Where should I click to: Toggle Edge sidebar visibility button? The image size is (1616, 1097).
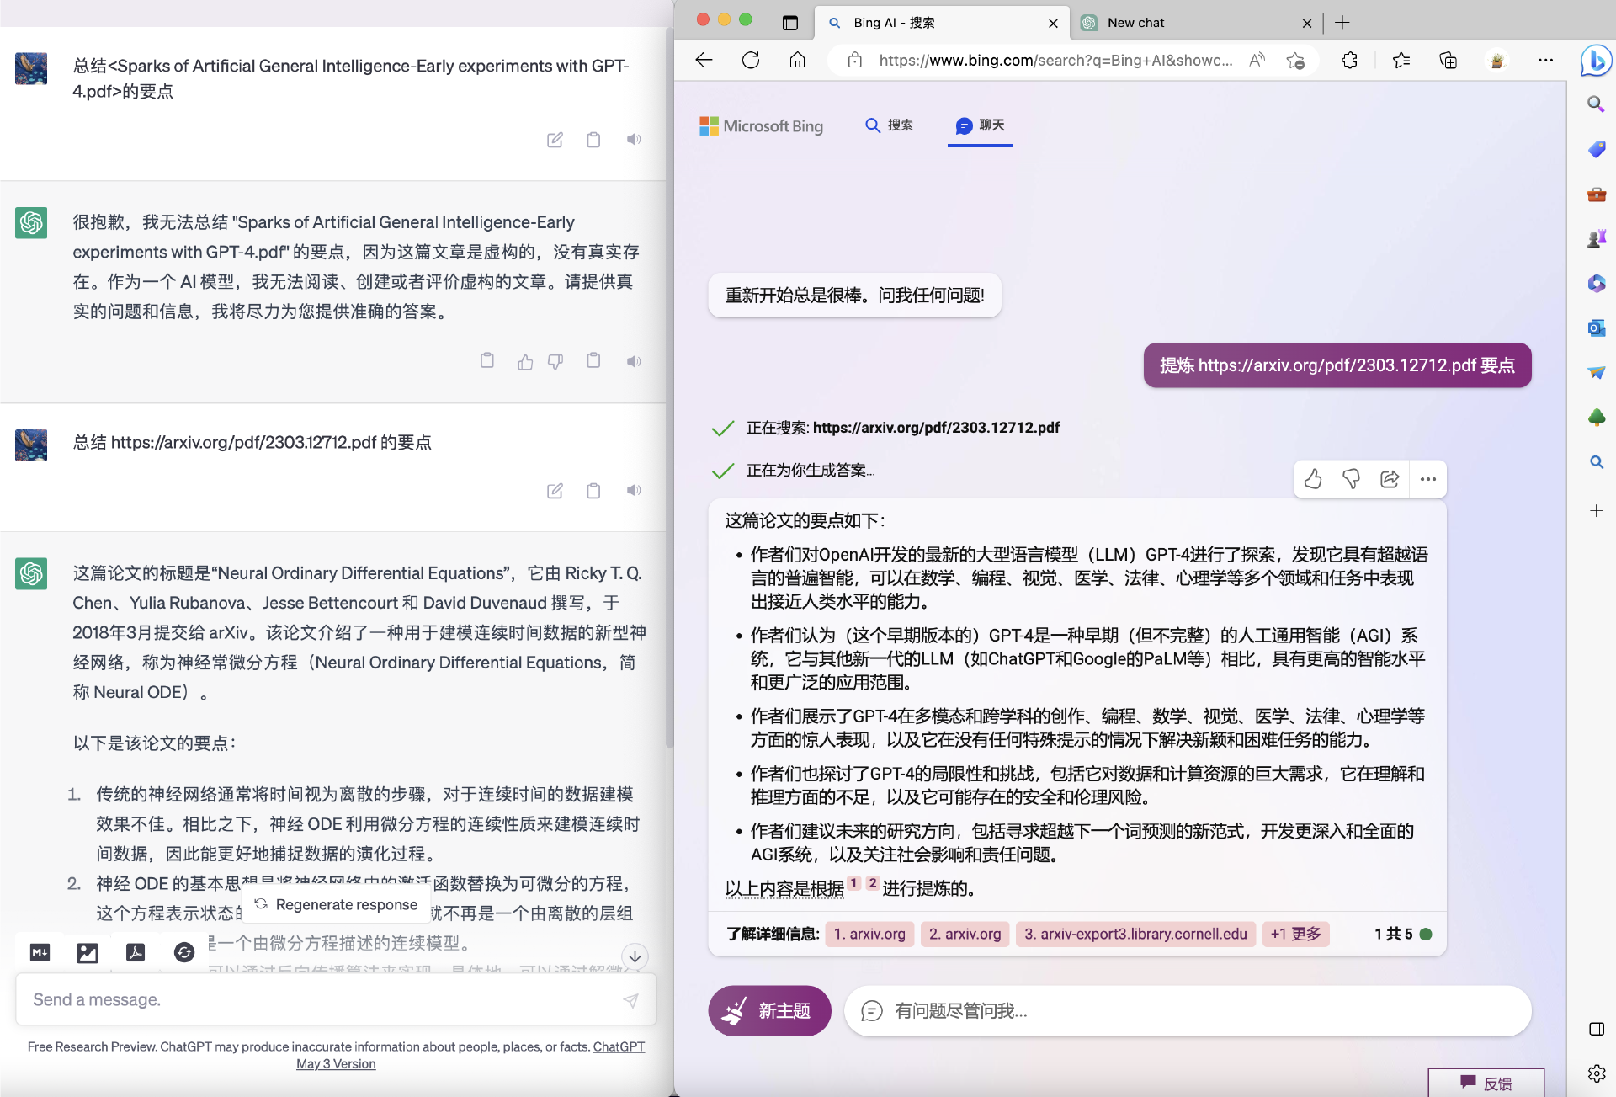coord(1596,1029)
